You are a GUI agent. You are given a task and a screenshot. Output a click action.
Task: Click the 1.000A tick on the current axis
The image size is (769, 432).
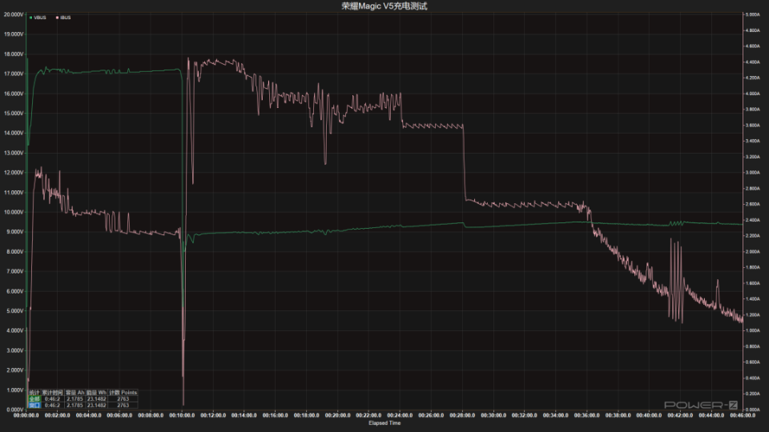(752, 330)
